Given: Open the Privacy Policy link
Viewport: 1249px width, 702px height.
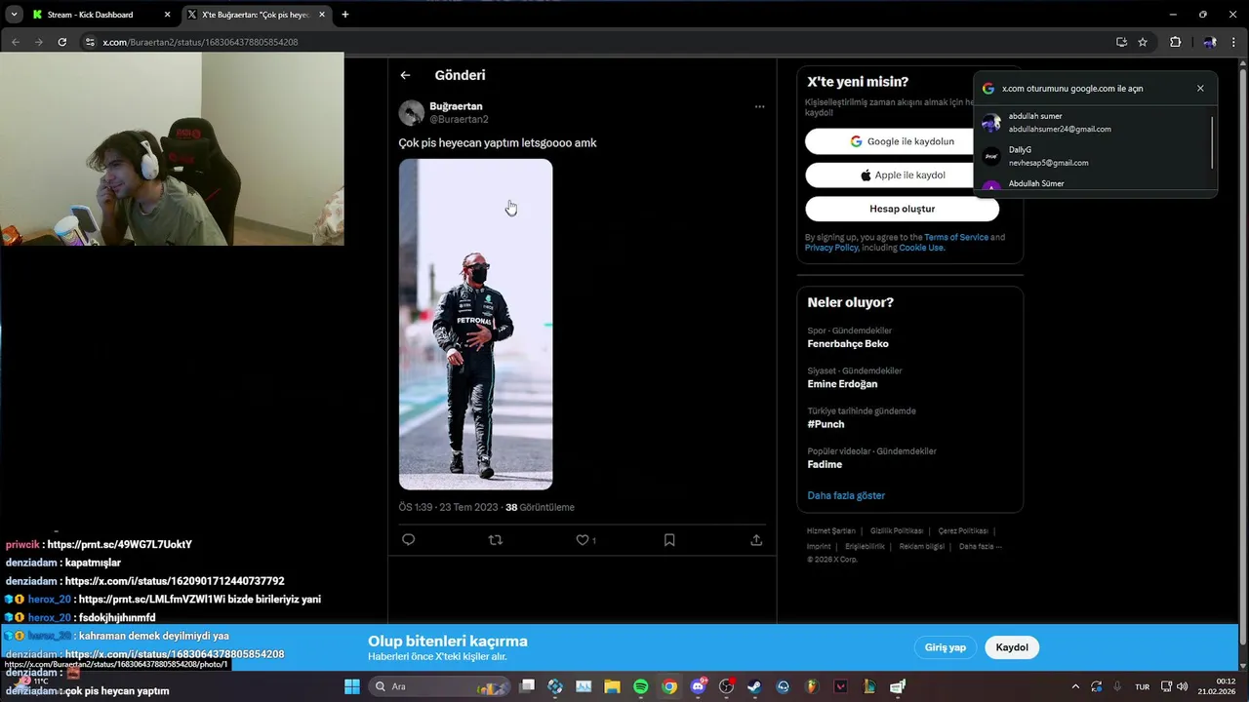Looking at the screenshot, I should [831, 248].
